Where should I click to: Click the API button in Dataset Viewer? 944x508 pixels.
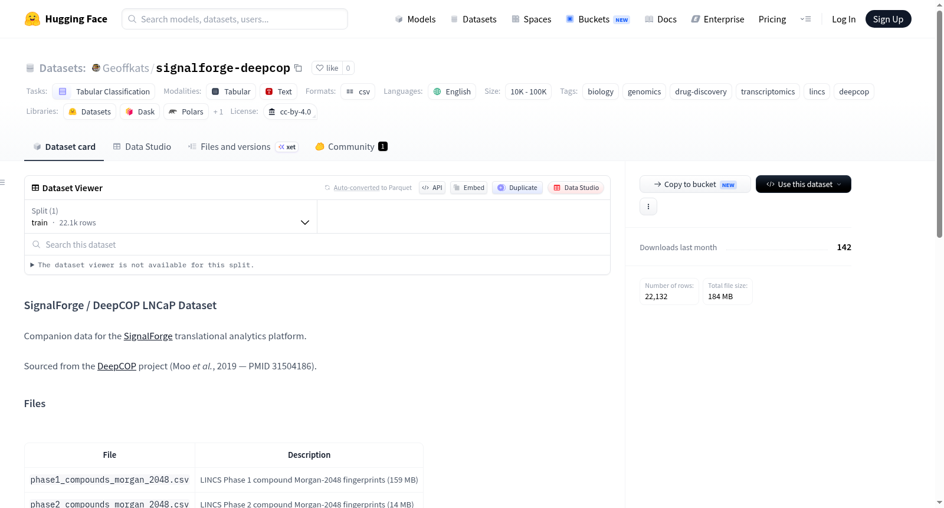(x=432, y=188)
